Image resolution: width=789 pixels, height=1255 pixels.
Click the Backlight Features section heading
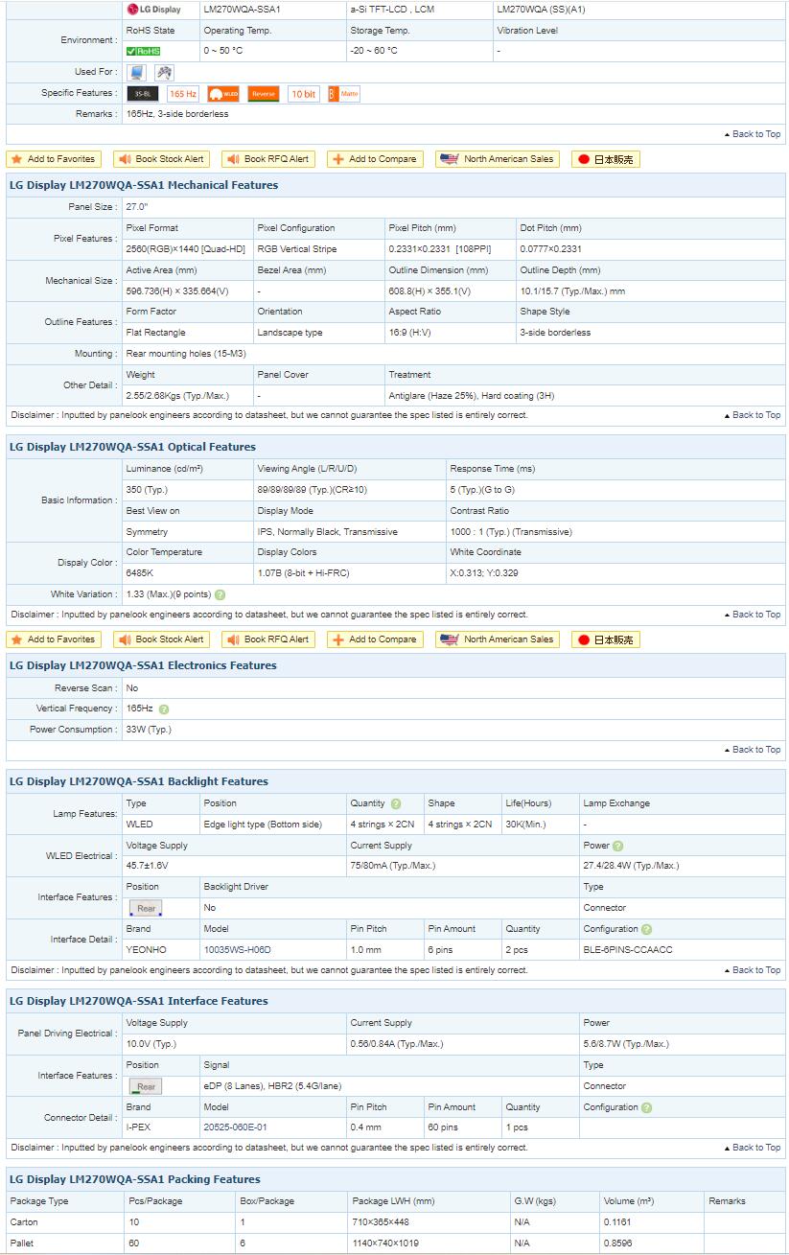pyautogui.click(x=139, y=781)
